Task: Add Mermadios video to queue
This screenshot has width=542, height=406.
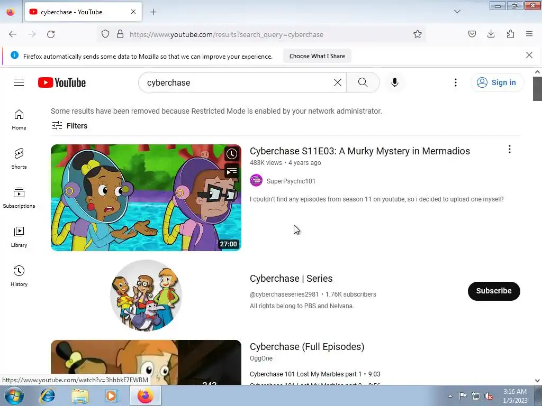Action: coord(232,171)
